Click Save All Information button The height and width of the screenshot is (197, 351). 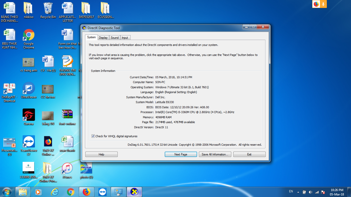[x=215, y=154]
